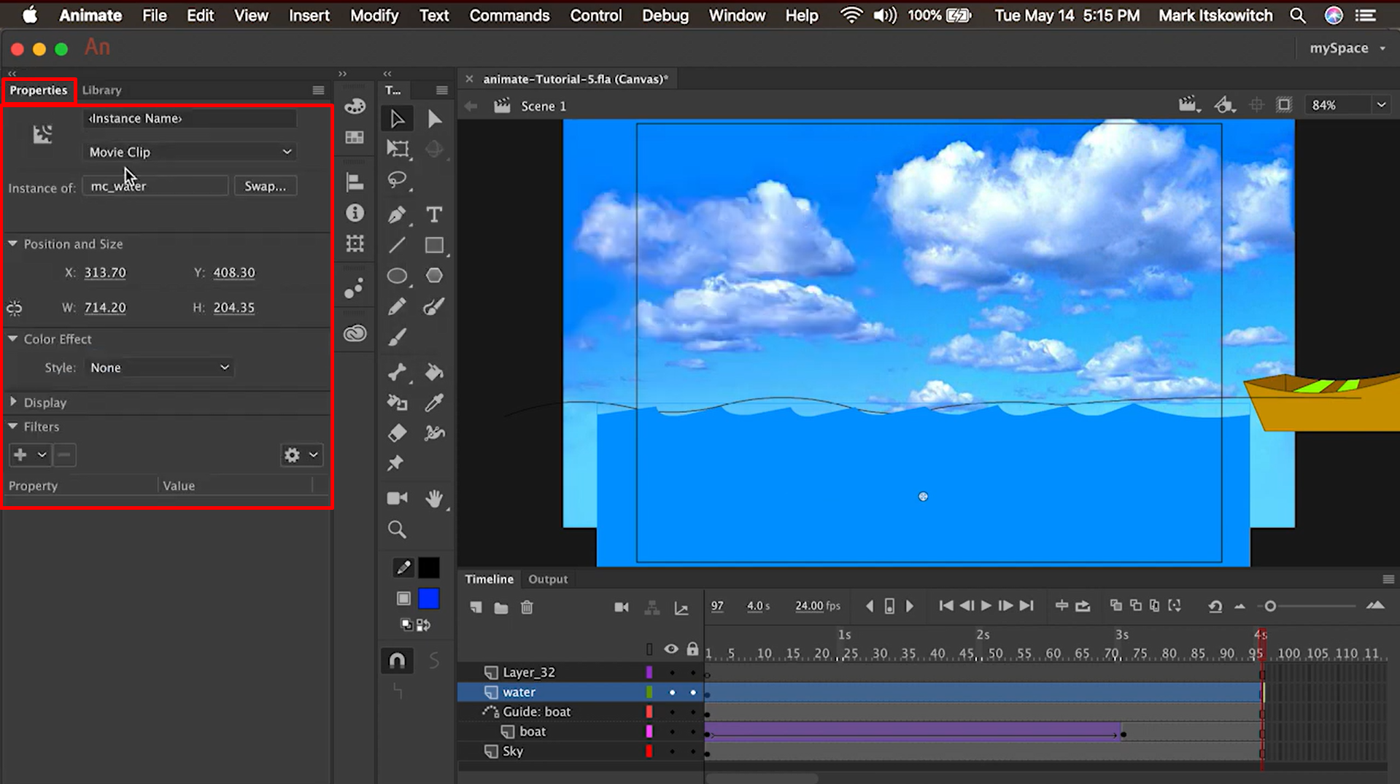The width and height of the screenshot is (1400, 784).
Task: Open the Color panel icon
Action: click(355, 106)
